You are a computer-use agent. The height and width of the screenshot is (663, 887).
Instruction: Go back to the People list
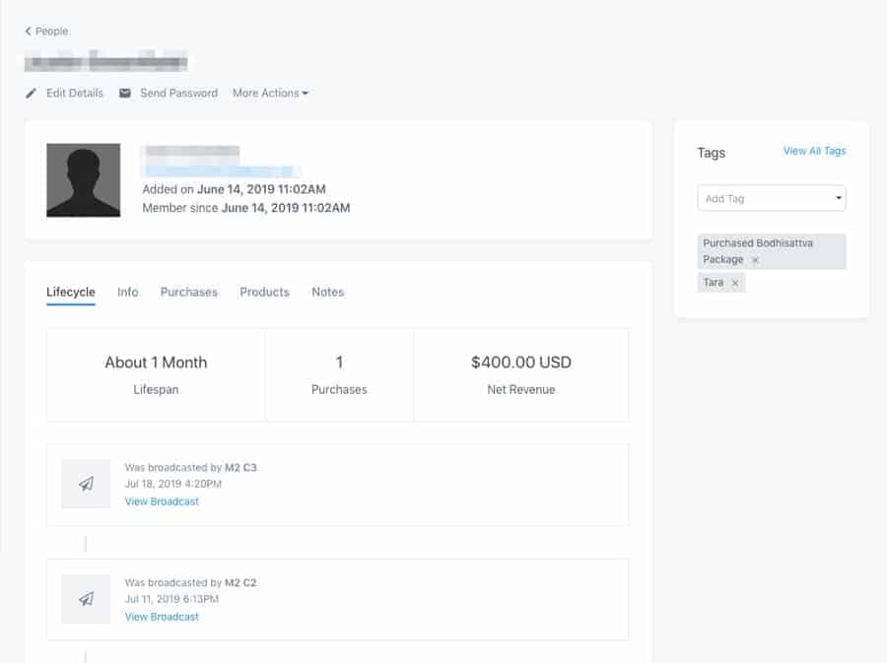click(x=46, y=32)
